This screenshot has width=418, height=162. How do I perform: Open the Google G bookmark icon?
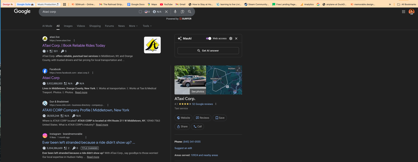pyautogui.click(x=318, y=4)
